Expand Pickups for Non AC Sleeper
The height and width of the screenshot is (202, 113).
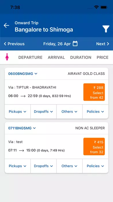coord(18,166)
